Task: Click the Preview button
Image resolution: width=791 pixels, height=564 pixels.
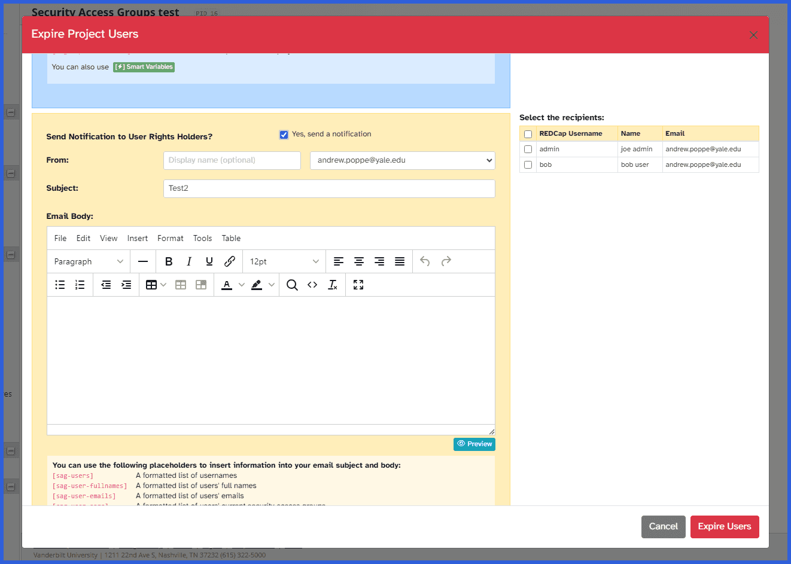Action: click(x=474, y=444)
